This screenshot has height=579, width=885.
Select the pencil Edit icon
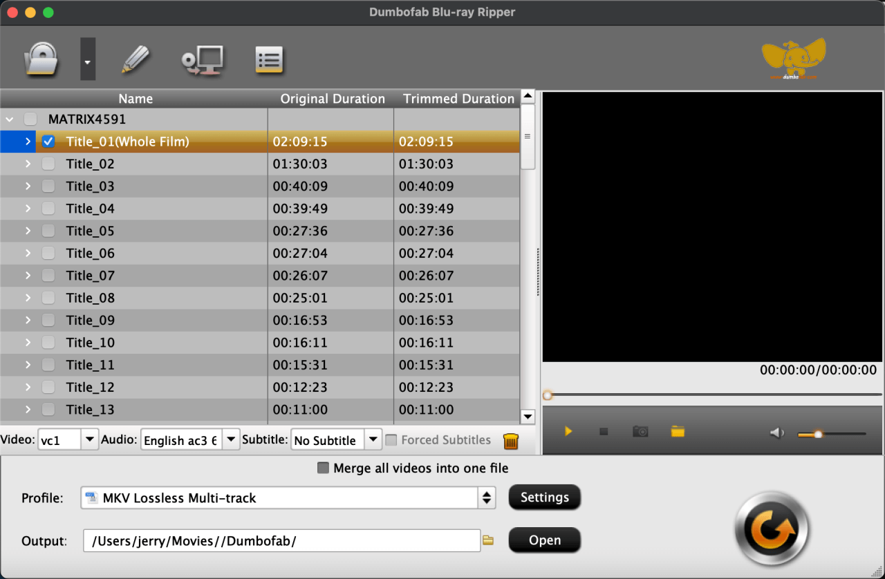135,59
